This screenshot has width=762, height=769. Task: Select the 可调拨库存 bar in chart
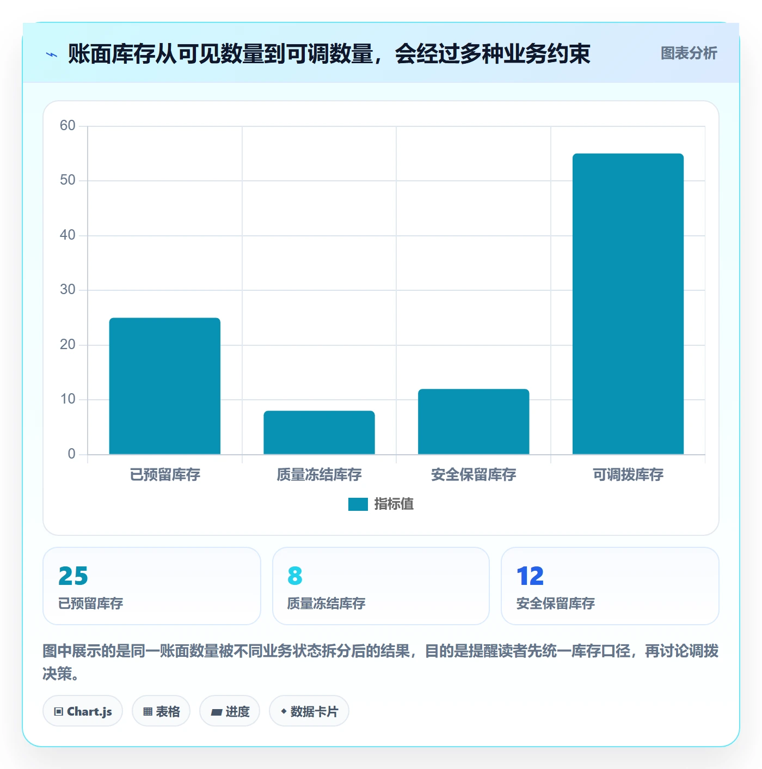pos(628,304)
